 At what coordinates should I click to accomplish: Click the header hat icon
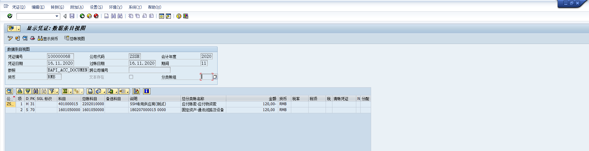click(32, 38)
